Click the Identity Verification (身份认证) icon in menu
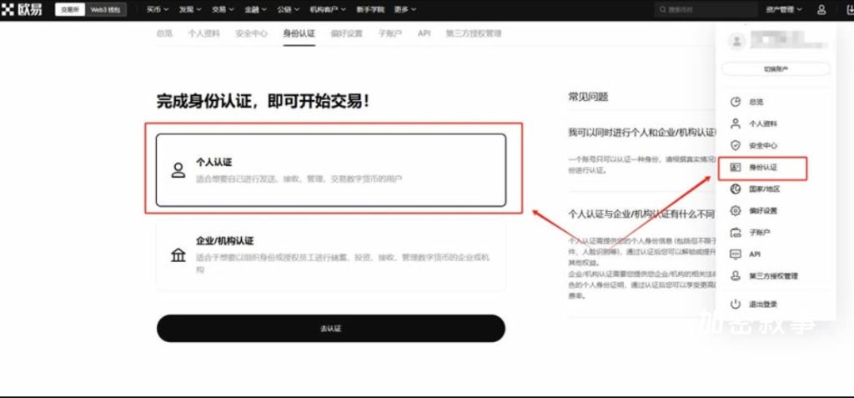Image resolution: width=854 pixels, height=398 pixels. pos(736,168)
